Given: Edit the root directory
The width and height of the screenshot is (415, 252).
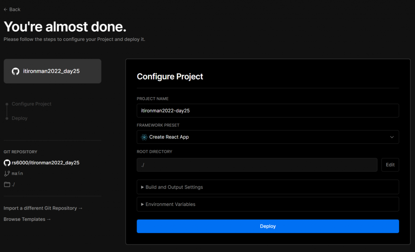Looking at the screenshot, I should (390, 165).
